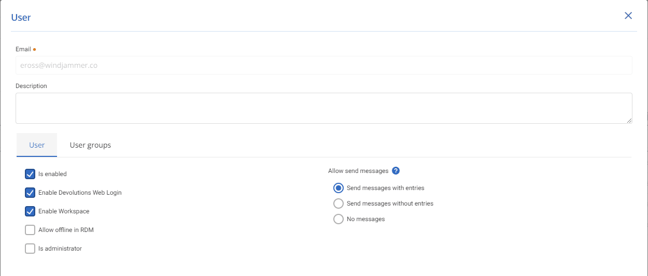Close the User dialog with the X
Image resolution: width=648 pixels, height=276 pixels.
tap(628, 16)
